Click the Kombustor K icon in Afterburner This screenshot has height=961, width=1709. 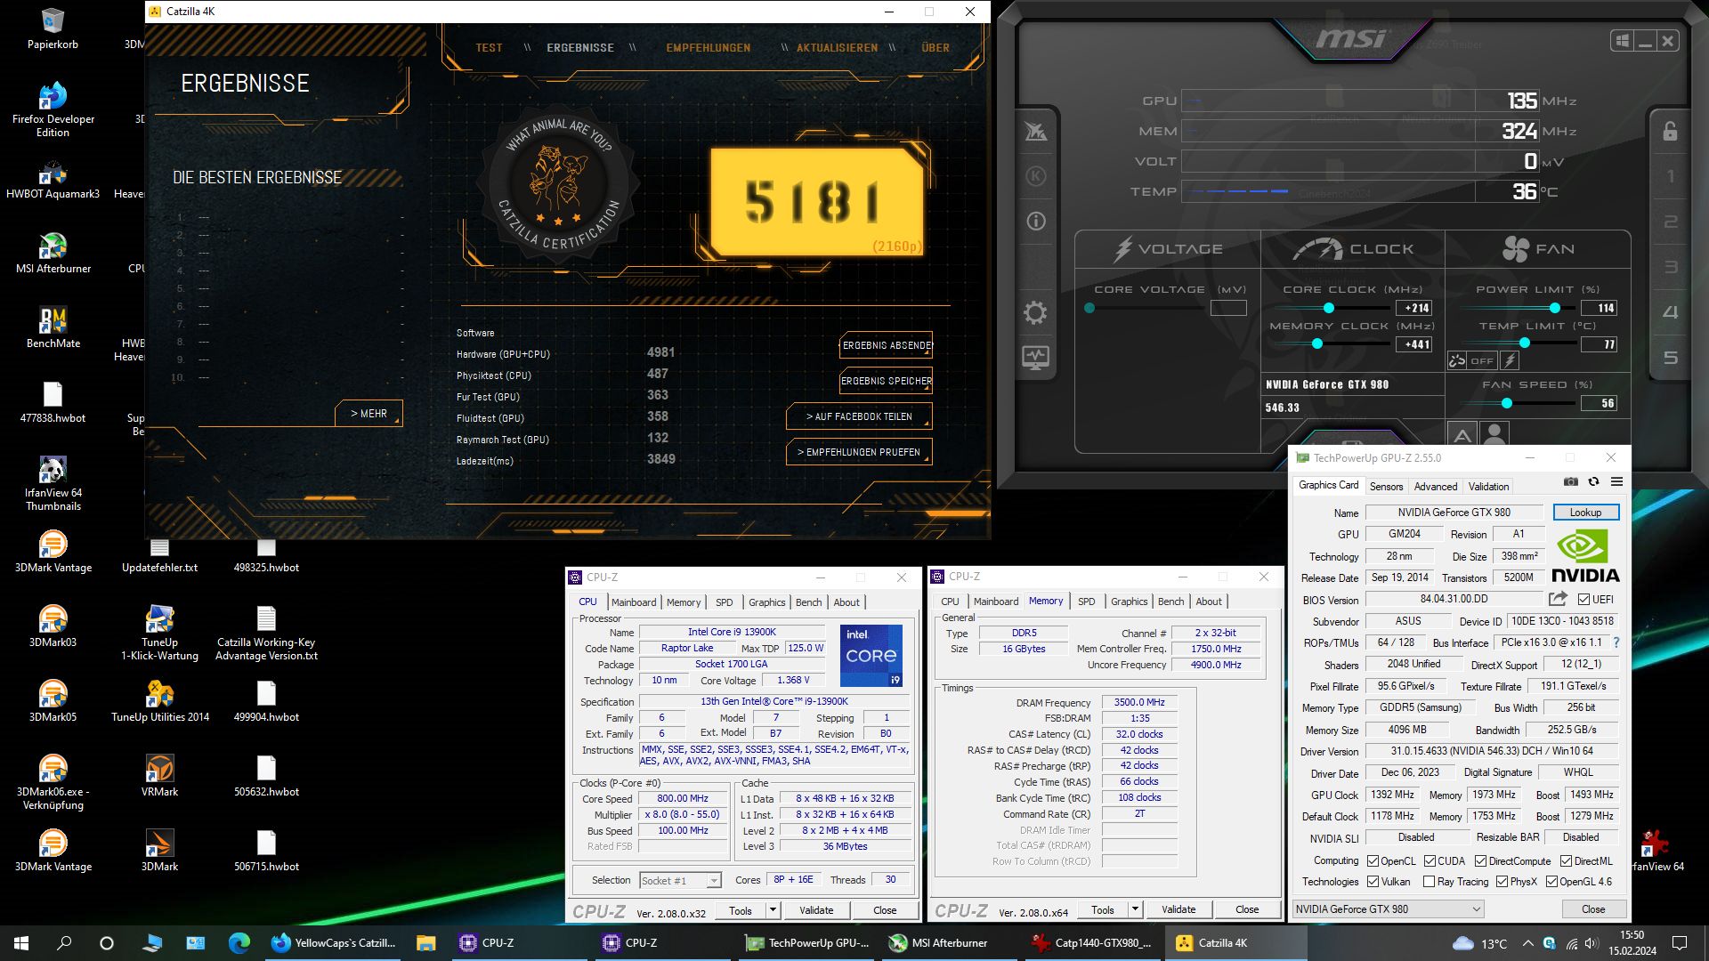(1035, 176)
